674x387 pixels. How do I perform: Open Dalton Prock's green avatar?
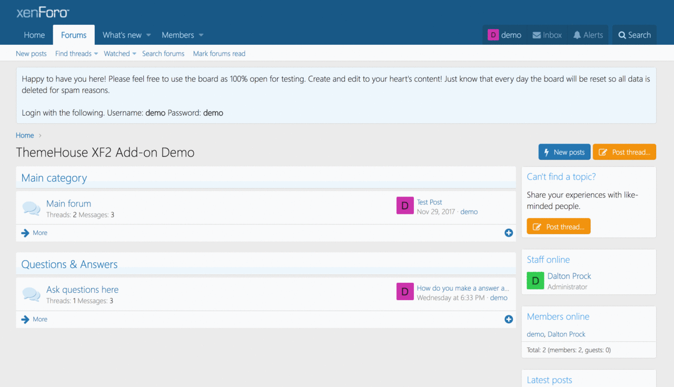click(x=536, y=281)
